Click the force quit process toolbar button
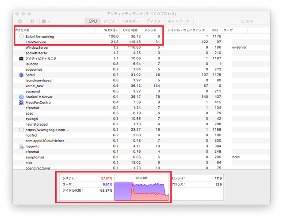283x220 pixels. click(x=20, y=21)
